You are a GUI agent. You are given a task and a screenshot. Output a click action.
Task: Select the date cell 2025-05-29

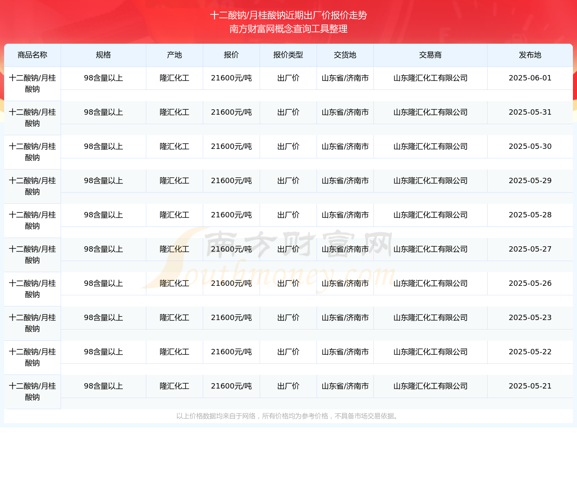coord(530,181)
